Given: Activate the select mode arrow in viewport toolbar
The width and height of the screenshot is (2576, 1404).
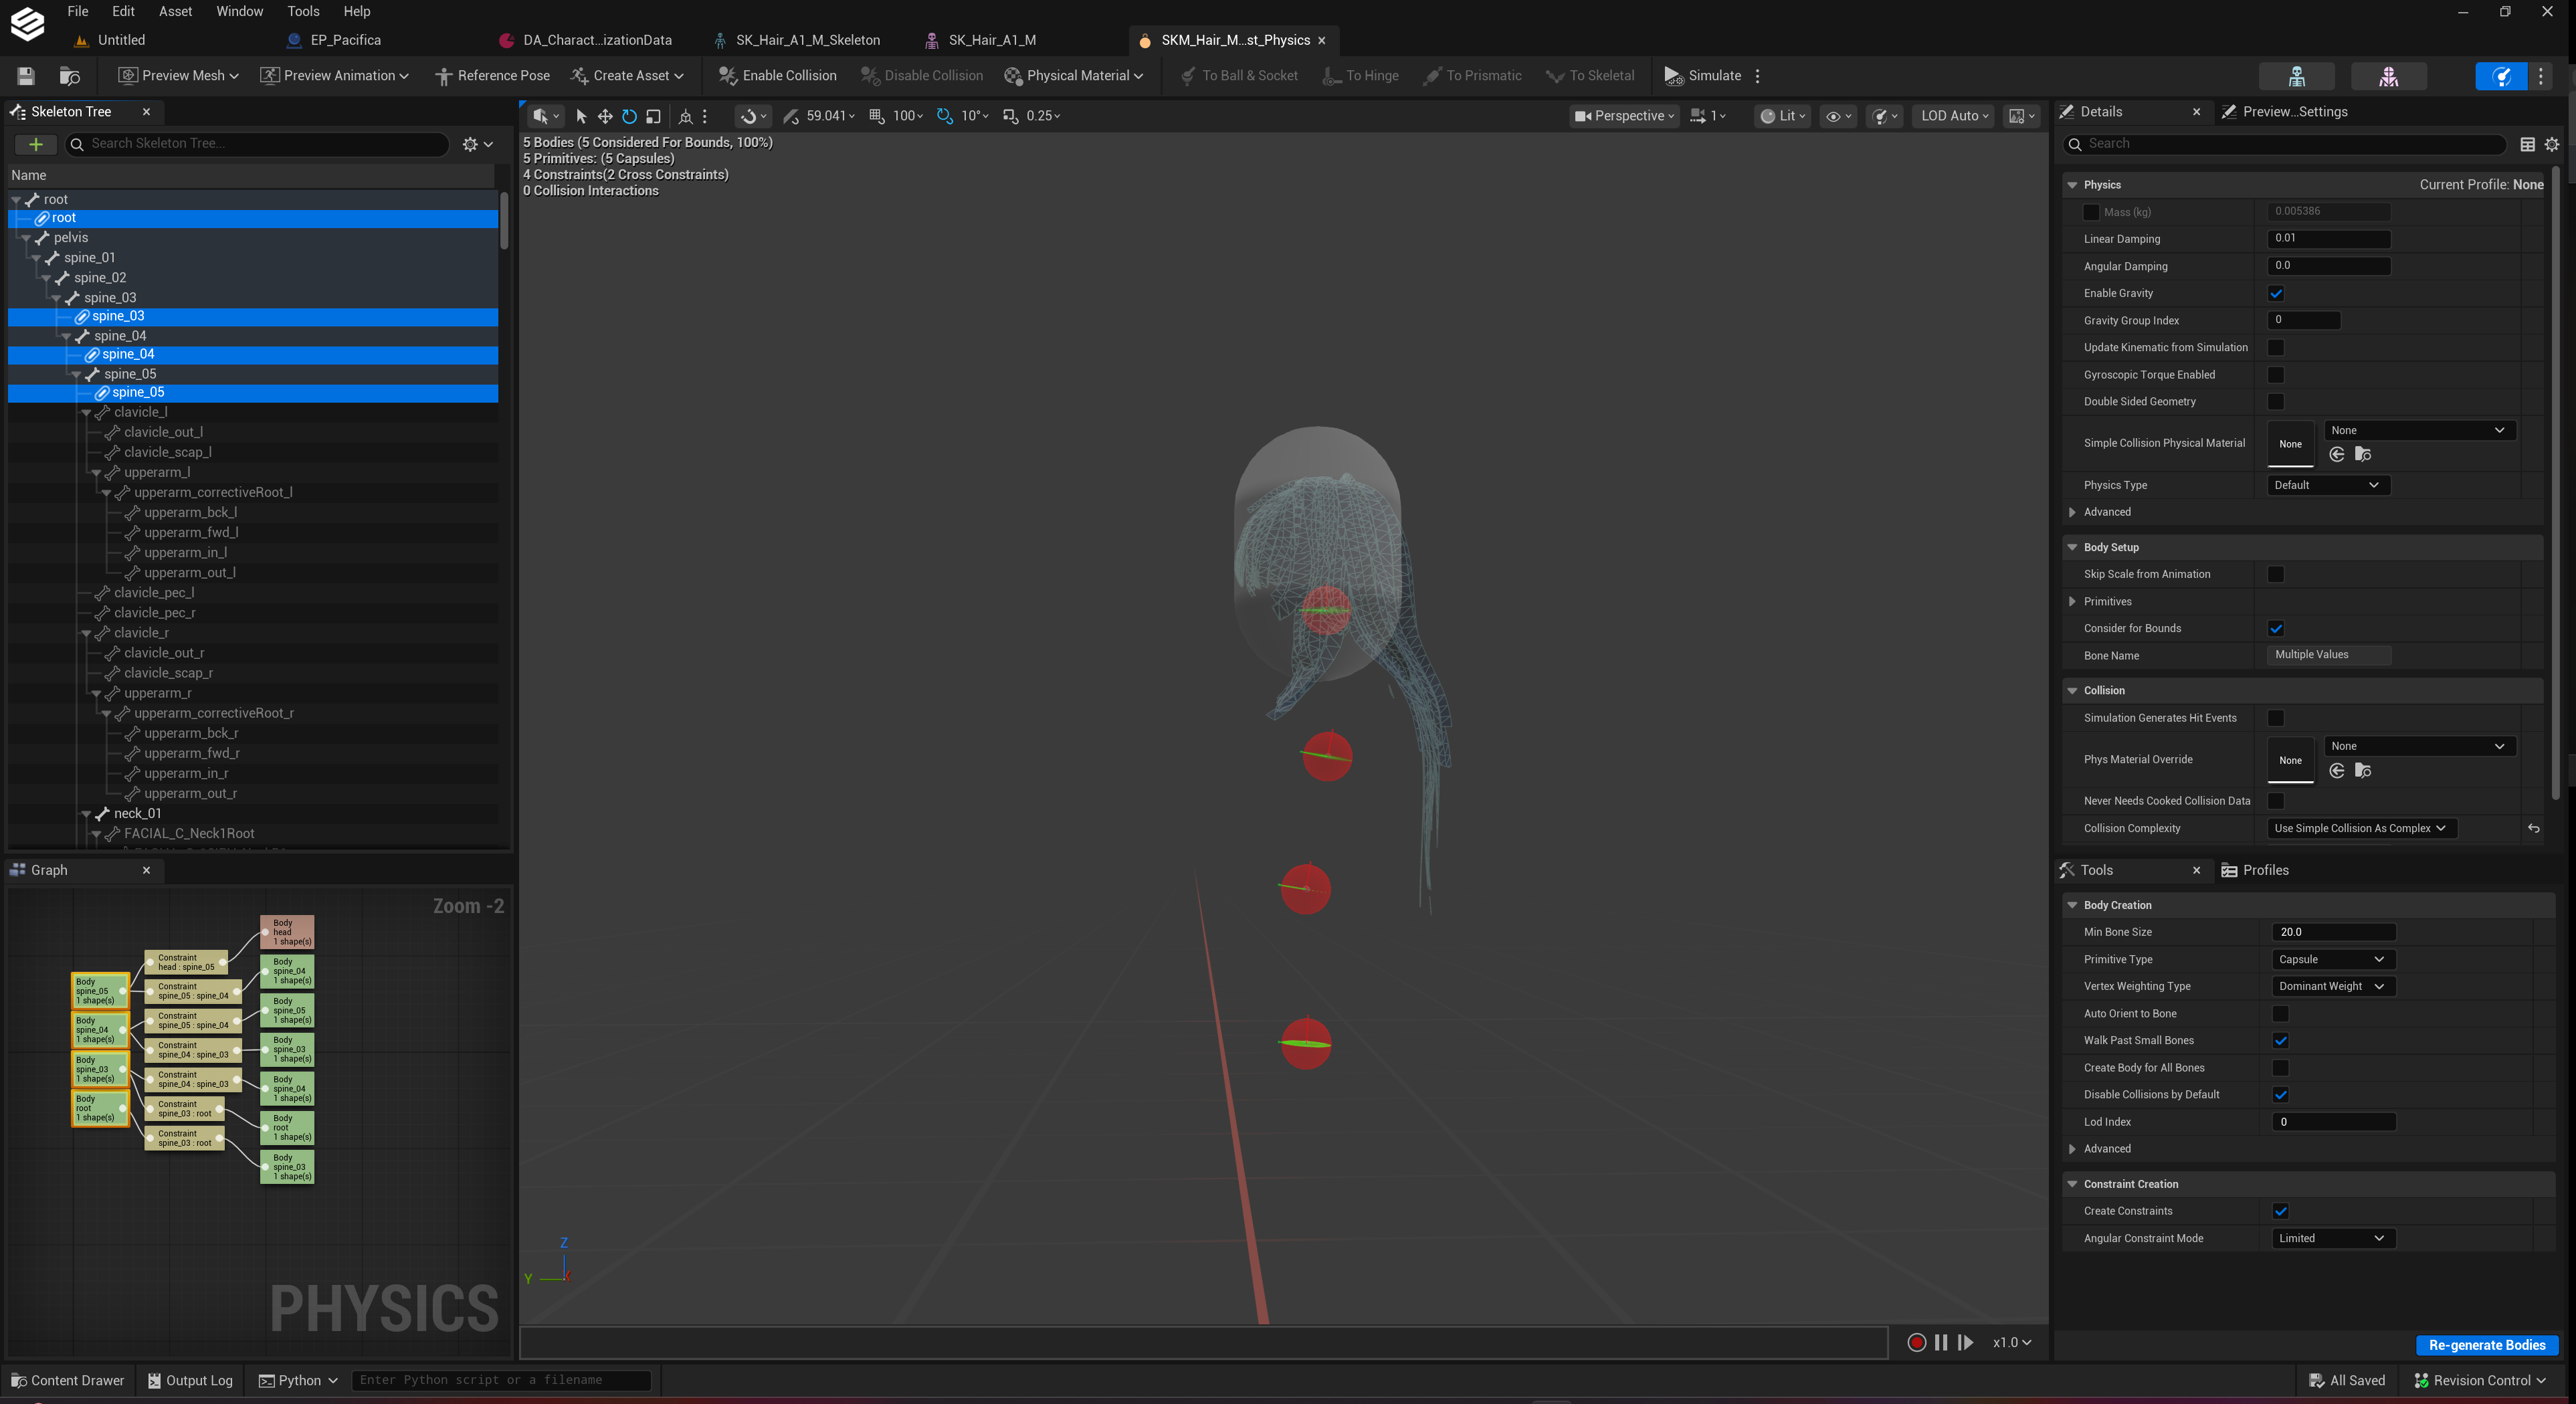Looking at the screenshot, I should tap(581, 116).
